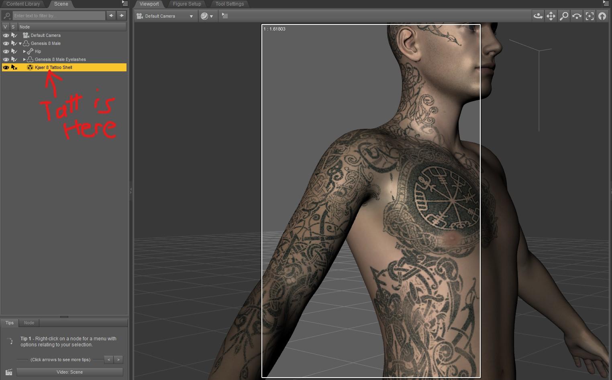Select the pan camera control
Screen dimensions: 612x380
551,16
